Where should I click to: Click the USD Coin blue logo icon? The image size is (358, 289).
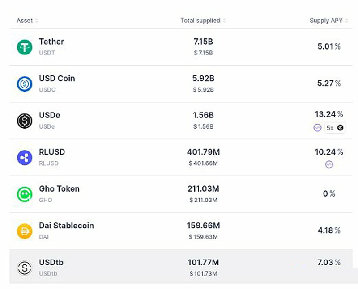tap(25, 84)
